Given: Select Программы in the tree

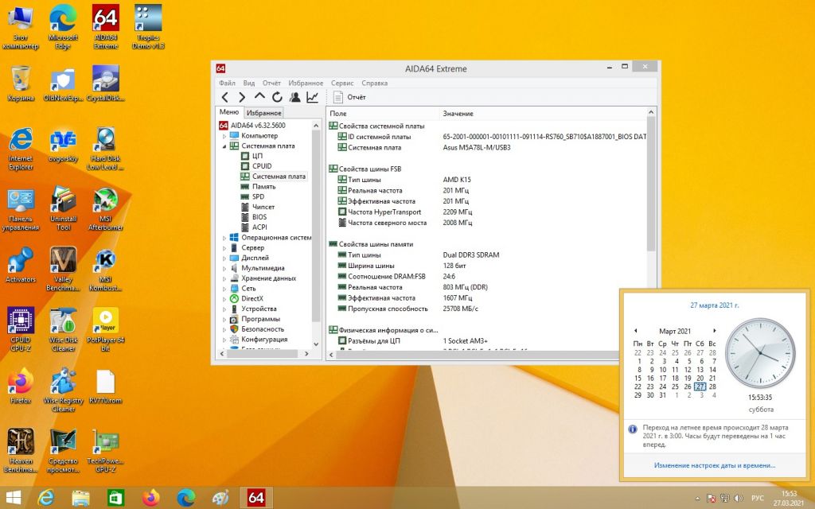Looking at the screenshot, I should tap(260, 320).
